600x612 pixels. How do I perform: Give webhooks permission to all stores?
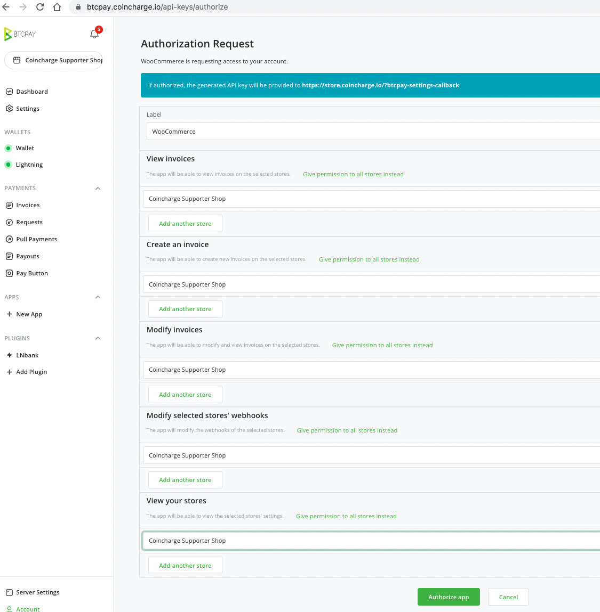347,430
